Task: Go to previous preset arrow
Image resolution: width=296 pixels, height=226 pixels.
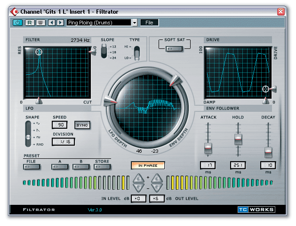Action: [x=52, y=23]
